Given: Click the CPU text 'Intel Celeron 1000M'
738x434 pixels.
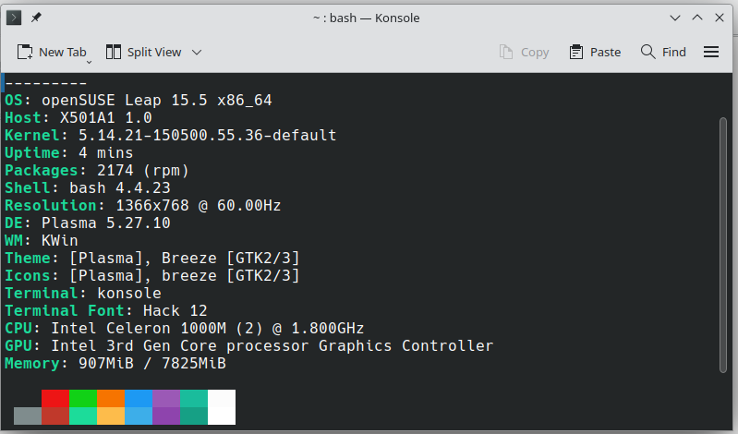Looking at the screenshot, I should click(x=139, y=328).
